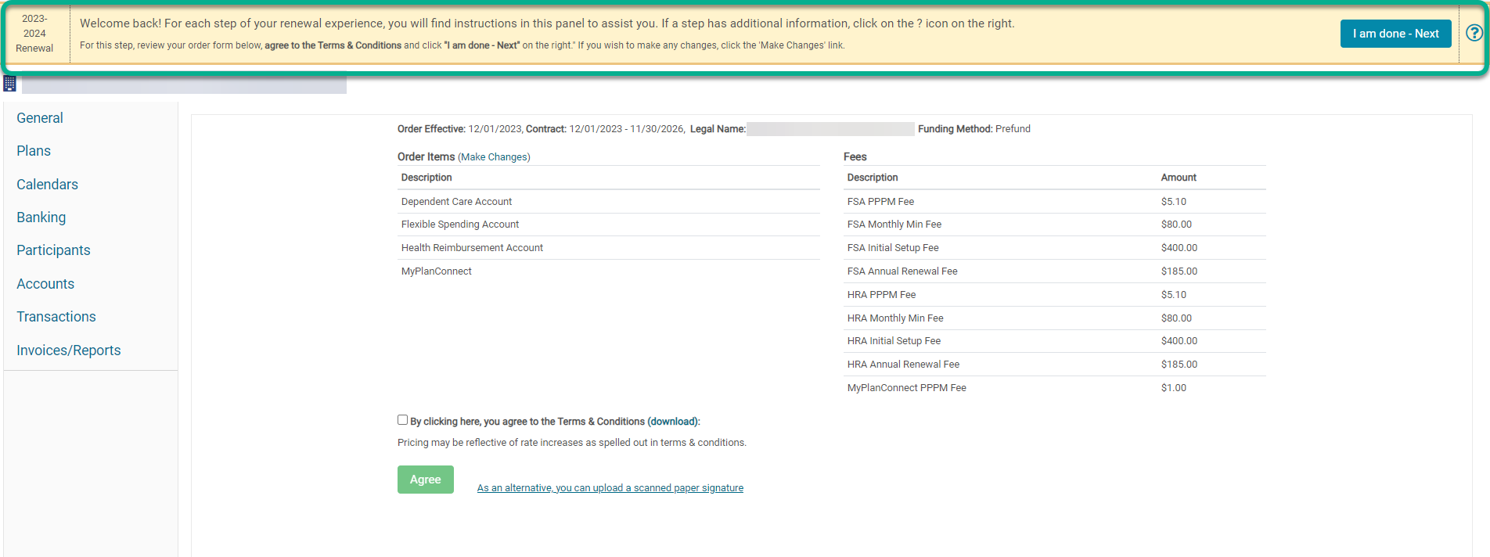Click the Funding Method: Prefund text

click(x=974, y=129)
